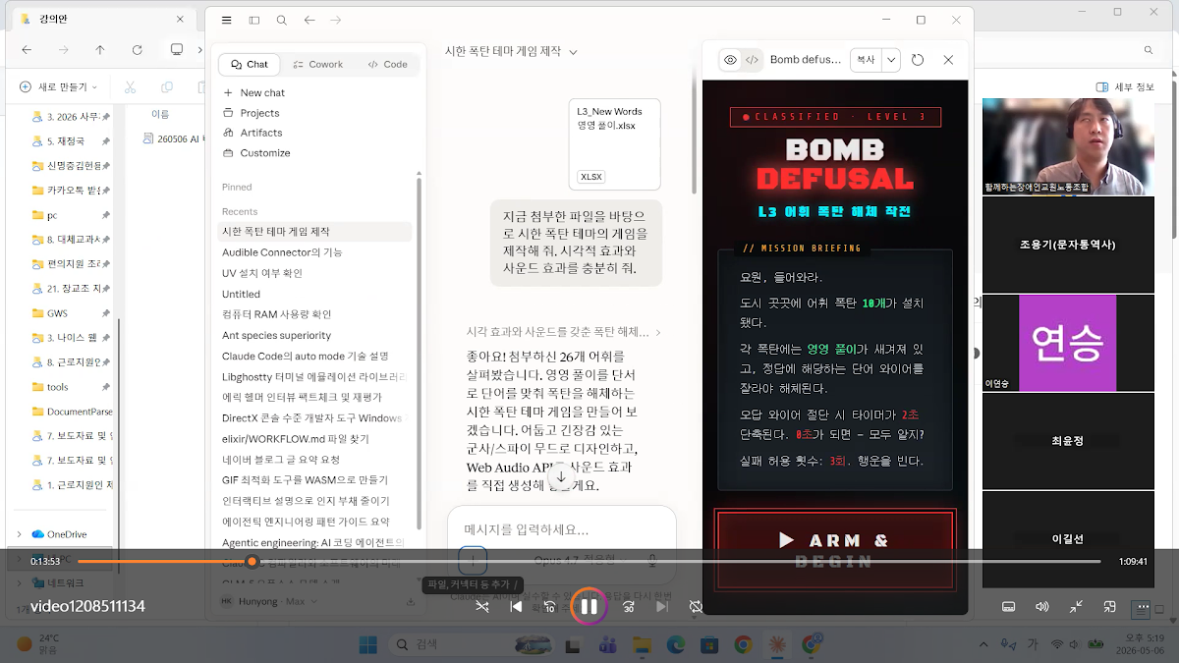This screenshot has width=1179, height=663.
Task: Open mini player view icon
Action: tap(1111, 607)
